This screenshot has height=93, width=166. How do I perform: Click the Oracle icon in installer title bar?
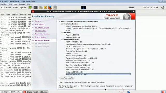point(33,11)
